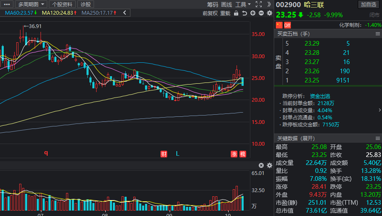Viewport: 382px width, 216px height.
Task: Click the 昨收 value 25.83
Action: (x=373, y=155)
